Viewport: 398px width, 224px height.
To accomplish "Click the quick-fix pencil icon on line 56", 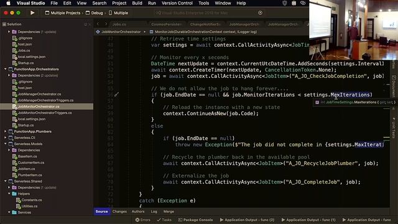I will coord(116,95).
